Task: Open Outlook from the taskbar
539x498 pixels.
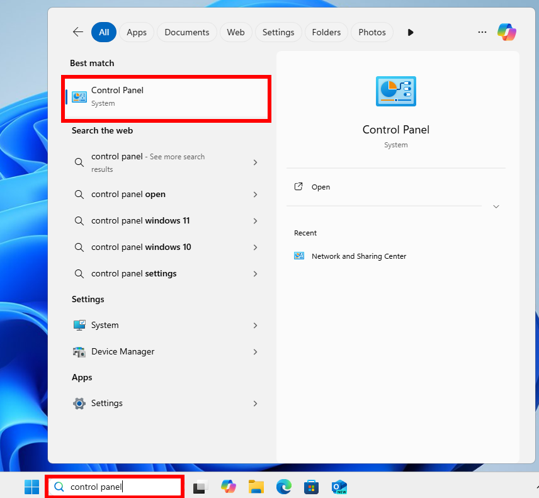Action: pos(339,487)
